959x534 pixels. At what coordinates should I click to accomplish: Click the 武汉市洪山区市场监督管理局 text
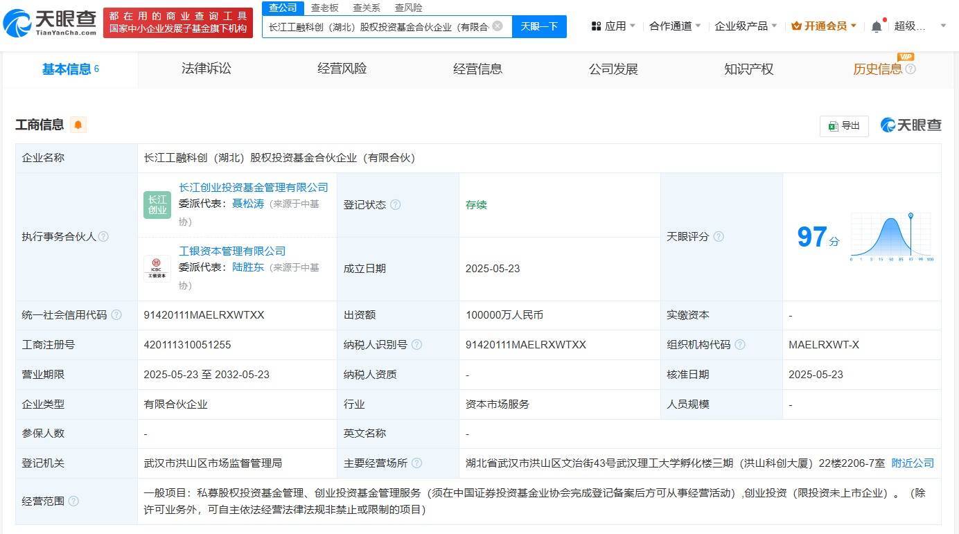213,463
